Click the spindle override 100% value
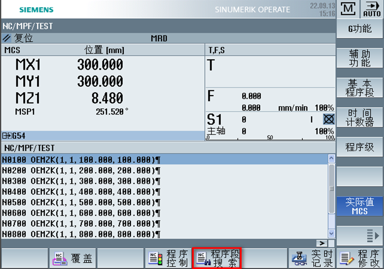384x269 pixels. click(x=324, y=131)
